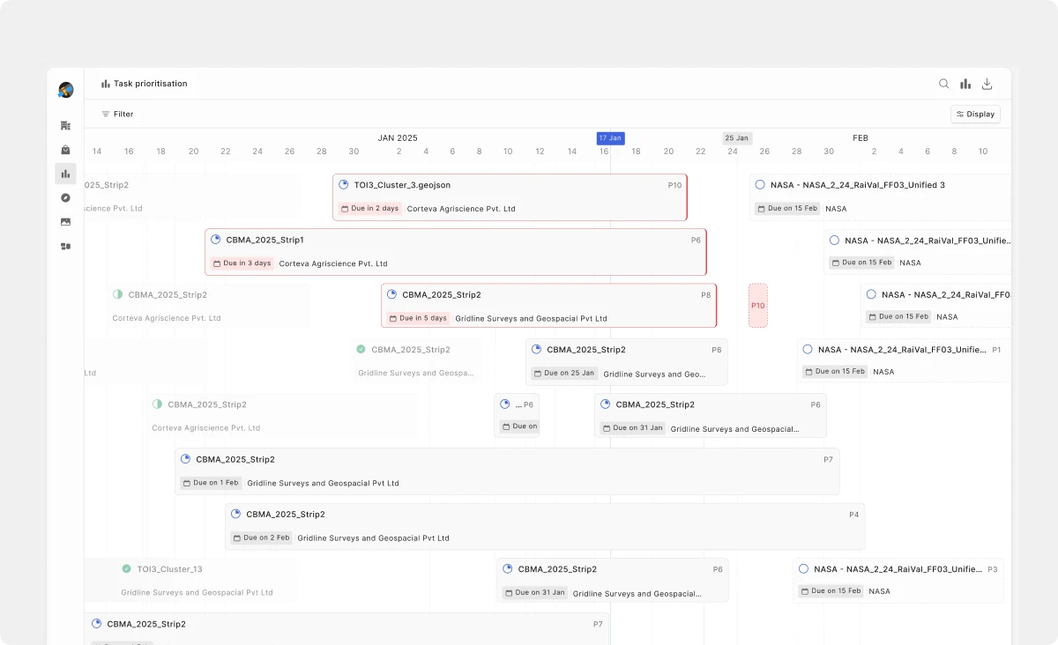Open the Display settings button

(x=975, y=114)
